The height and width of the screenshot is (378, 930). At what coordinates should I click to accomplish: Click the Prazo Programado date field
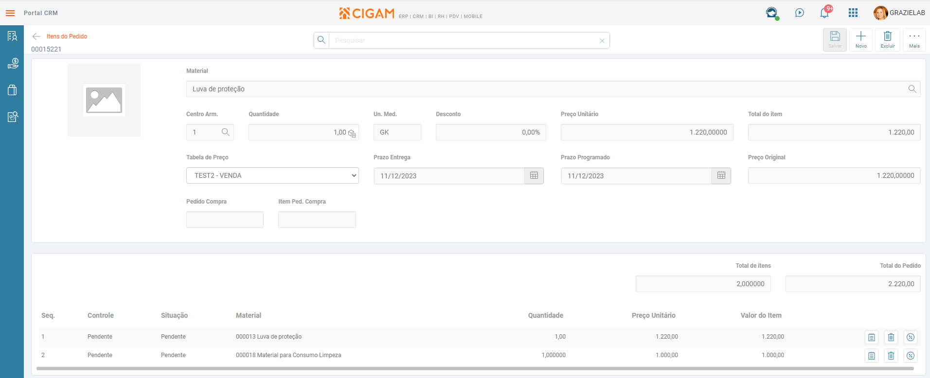[636, 176]
